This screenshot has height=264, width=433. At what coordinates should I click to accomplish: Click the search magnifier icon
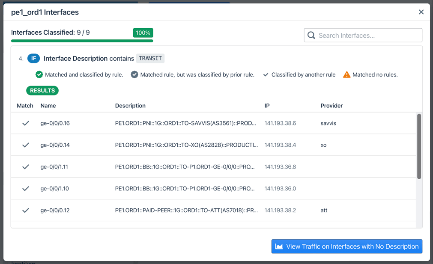click(x=311, y=36)
